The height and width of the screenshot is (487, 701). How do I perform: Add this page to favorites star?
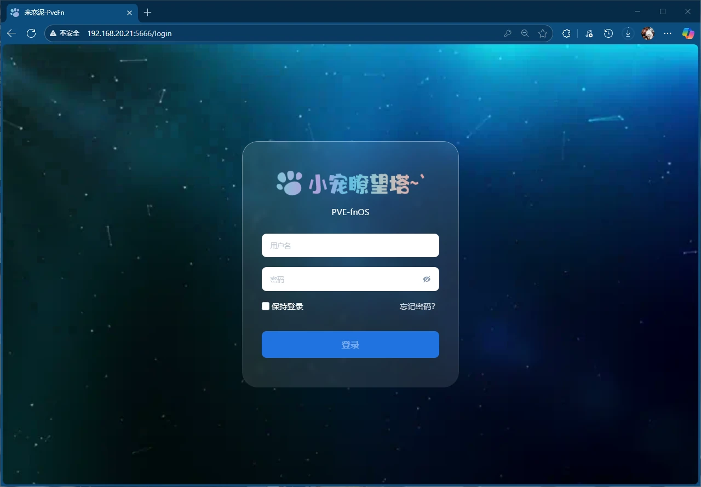coord(543,33)
